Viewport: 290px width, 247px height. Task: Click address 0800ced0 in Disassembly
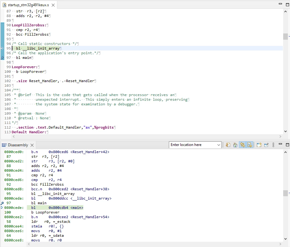14,152
